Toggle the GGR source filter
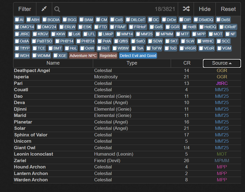245x192 pixels. coord(173,27)
